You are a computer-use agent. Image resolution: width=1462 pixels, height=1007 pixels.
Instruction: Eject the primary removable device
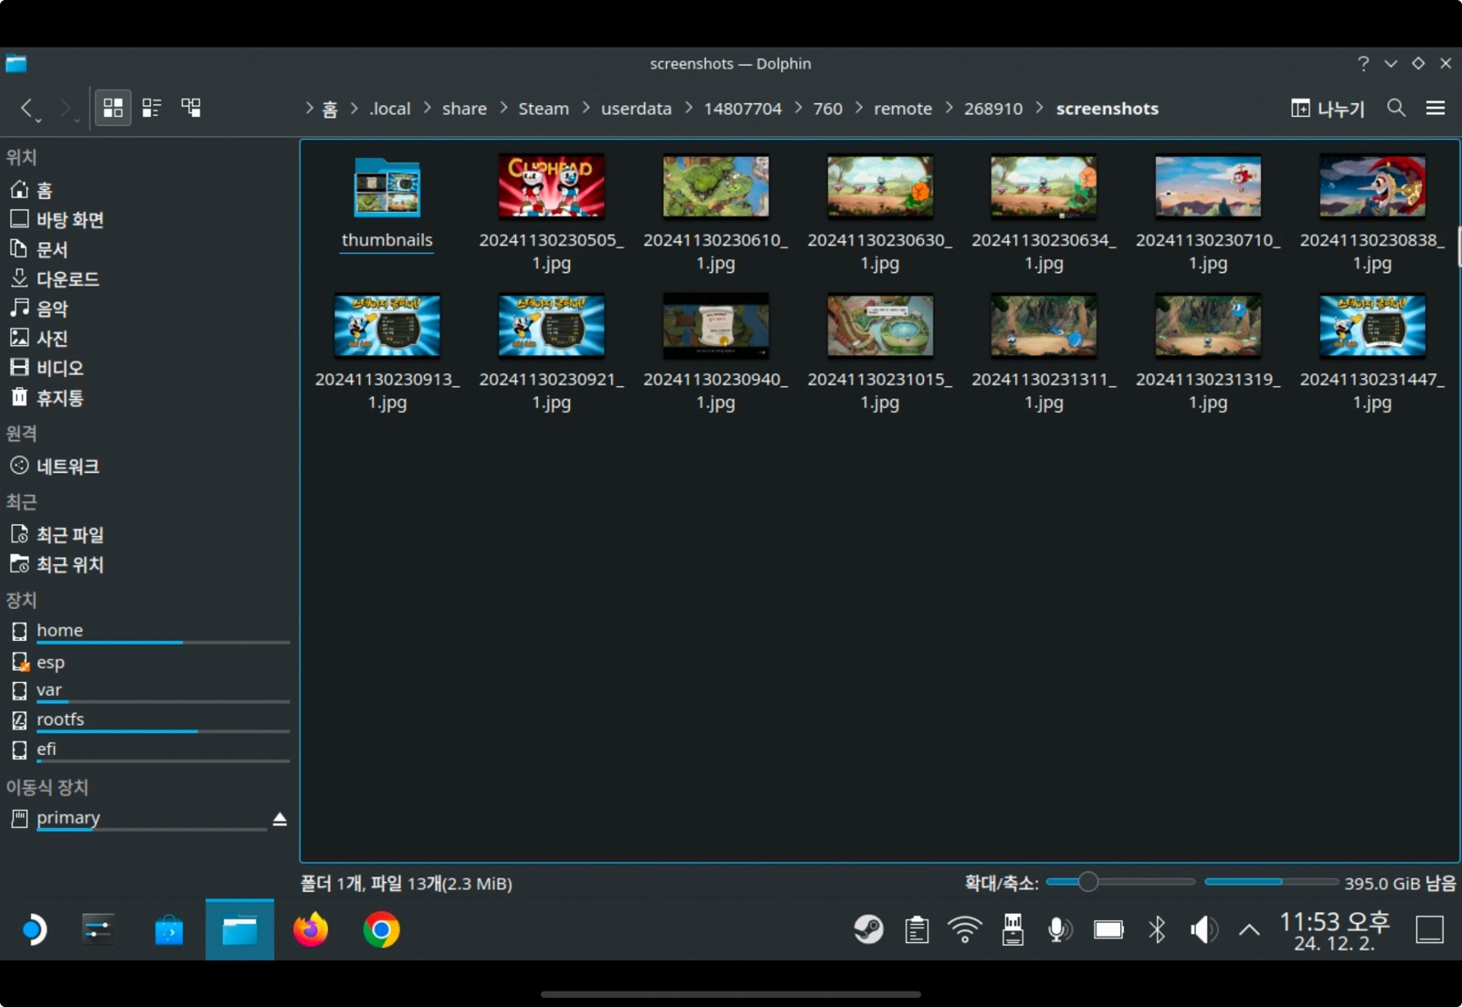[280, 819]
